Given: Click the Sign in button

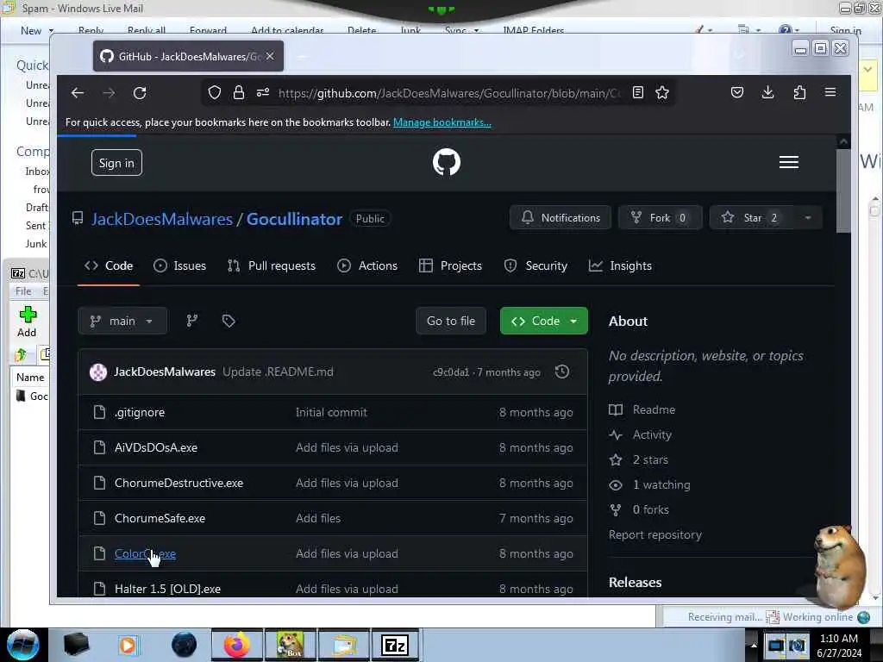Looking at the screenshot, I should point(116,163).
